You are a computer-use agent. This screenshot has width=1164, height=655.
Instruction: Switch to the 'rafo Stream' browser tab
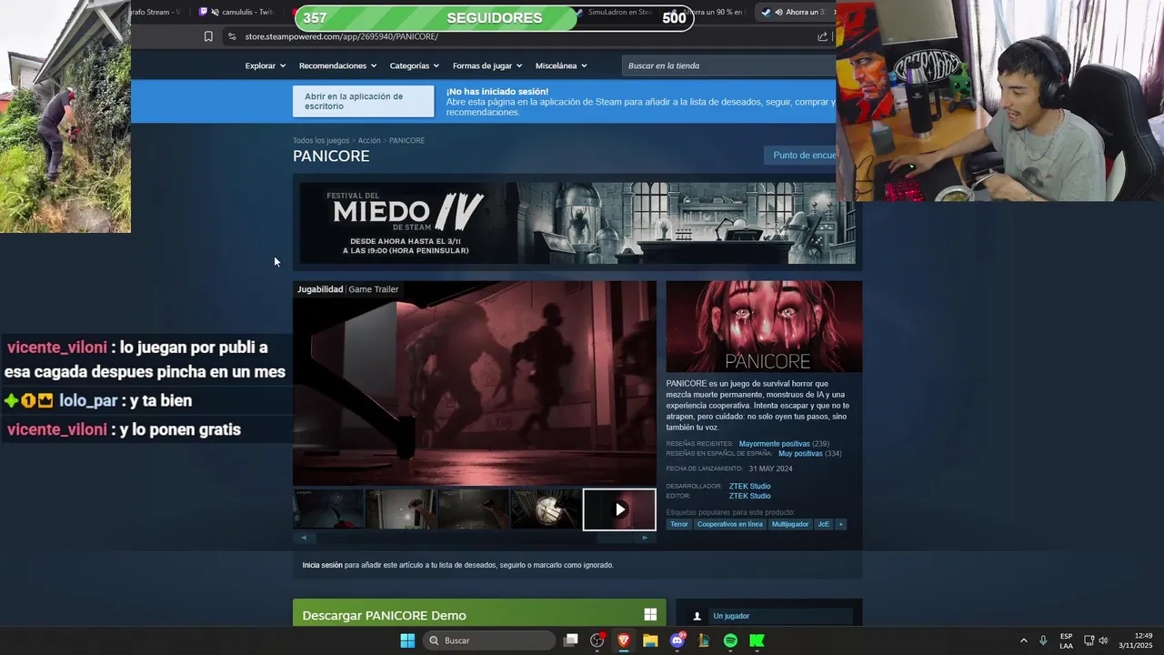point(157,12)
